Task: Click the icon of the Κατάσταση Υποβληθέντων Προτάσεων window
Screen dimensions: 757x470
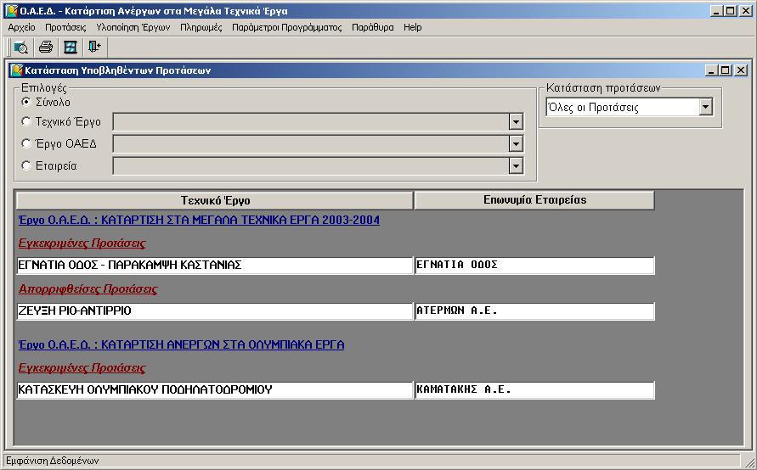Action: click(16, 70)
